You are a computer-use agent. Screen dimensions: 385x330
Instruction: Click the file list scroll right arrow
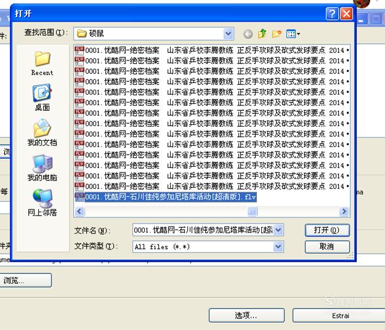(x=344, y=211)
